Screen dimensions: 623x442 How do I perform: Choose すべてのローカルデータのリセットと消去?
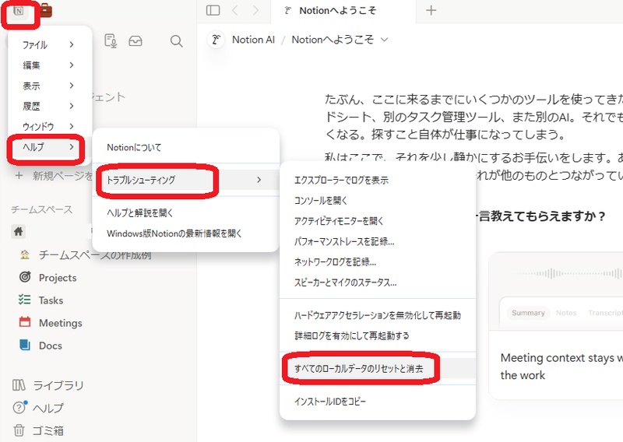(x=378, y=369)
